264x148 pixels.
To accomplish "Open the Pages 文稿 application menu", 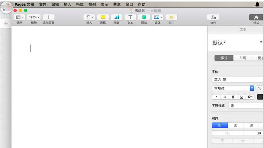I will click(24, 5).
